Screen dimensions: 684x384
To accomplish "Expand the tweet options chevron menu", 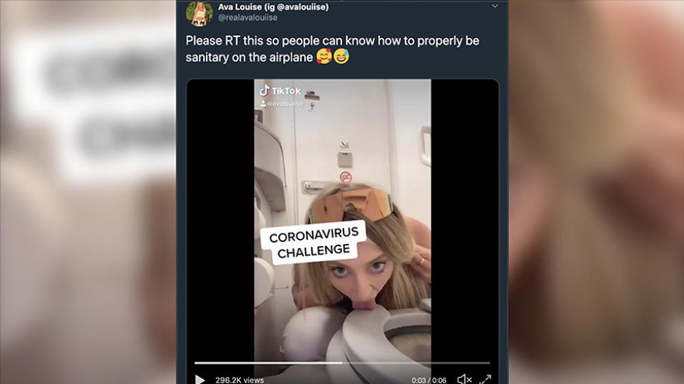I will tap(495, 6).
